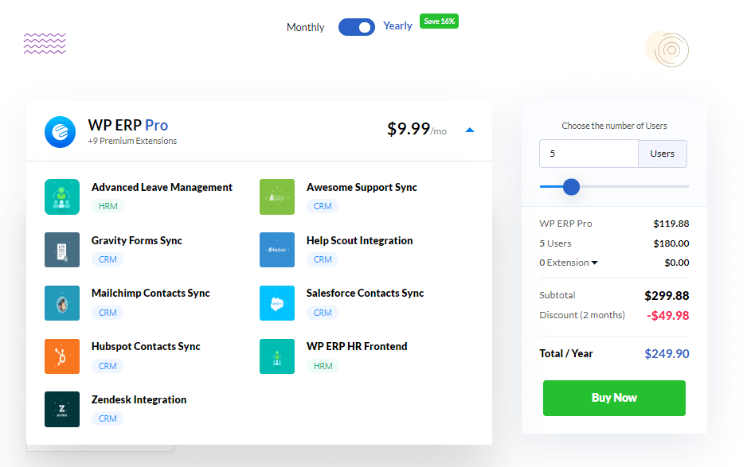Viewport: 747px width, 467px height.
Task: Click the WP ERP Pro summary line label
Action: coord(566,224)
